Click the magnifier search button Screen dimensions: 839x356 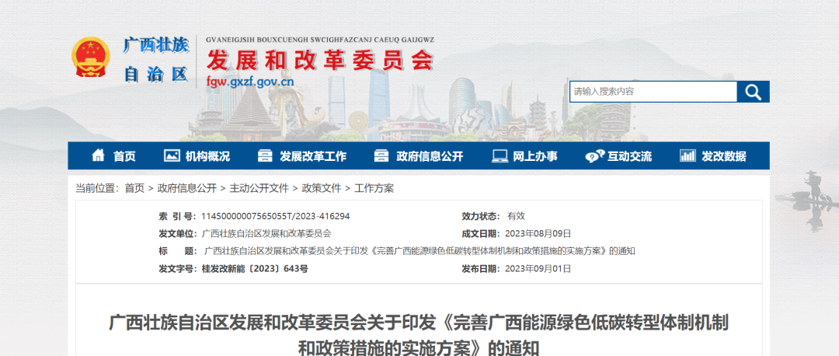[x=753, y=92]
